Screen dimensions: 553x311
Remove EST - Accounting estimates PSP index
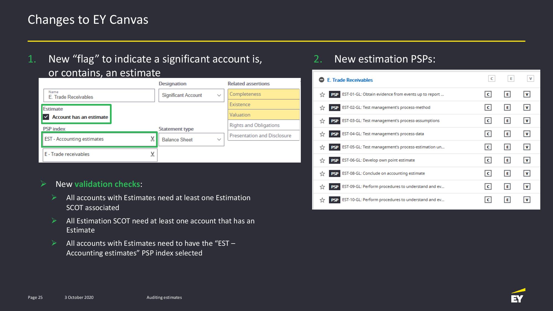tap(152, 139)
